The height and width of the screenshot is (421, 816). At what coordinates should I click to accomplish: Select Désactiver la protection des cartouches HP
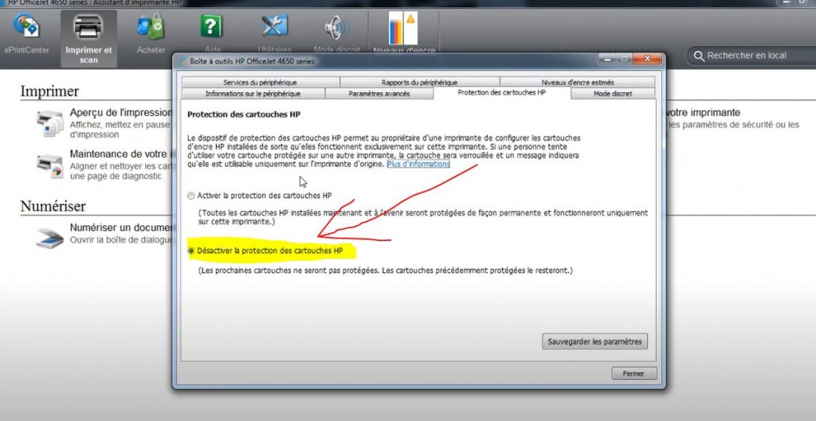(x=191, y=251)
